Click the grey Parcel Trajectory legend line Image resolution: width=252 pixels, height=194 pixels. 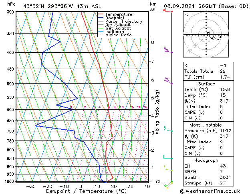coord(101,21)
